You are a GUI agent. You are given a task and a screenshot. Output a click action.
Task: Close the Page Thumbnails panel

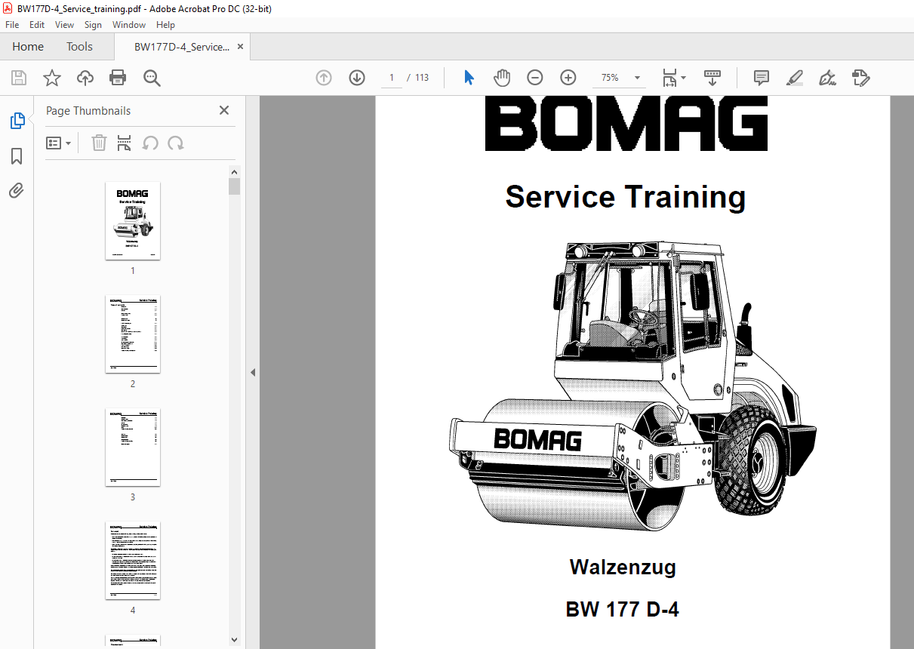point(224,110)
